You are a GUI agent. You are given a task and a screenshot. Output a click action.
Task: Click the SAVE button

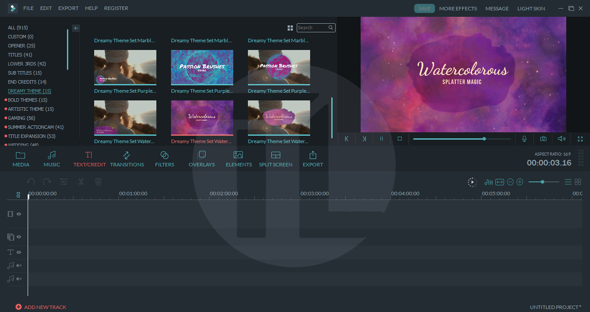424,8
